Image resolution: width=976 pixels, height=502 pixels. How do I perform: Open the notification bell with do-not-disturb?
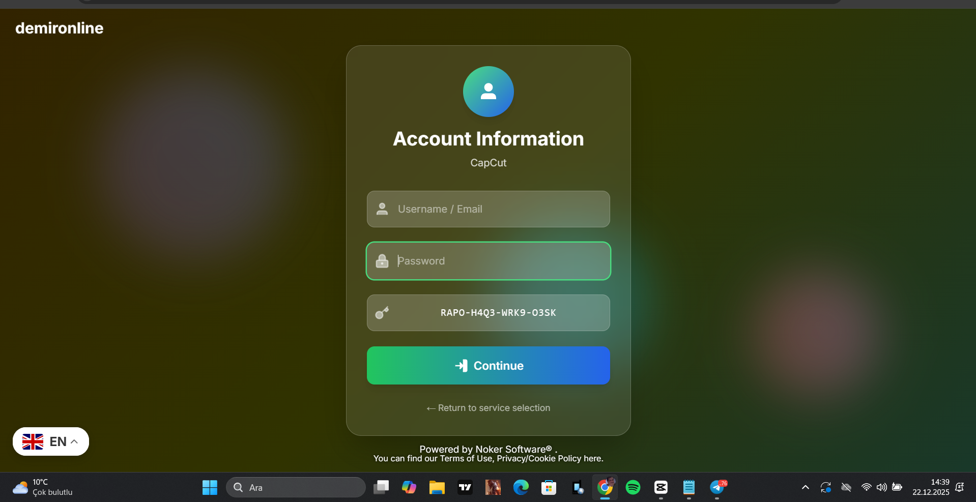(x=960, y=487)
